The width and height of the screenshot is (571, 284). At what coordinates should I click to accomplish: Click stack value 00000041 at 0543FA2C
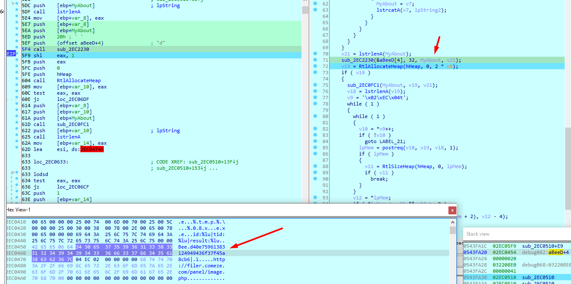click(504, 271)
